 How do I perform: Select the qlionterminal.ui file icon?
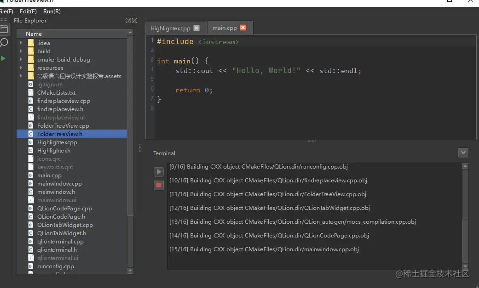pos(30,258)
